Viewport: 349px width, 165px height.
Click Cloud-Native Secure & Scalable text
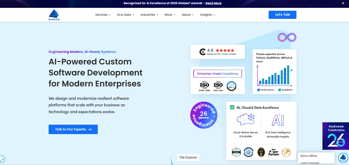tap(245, 134)
